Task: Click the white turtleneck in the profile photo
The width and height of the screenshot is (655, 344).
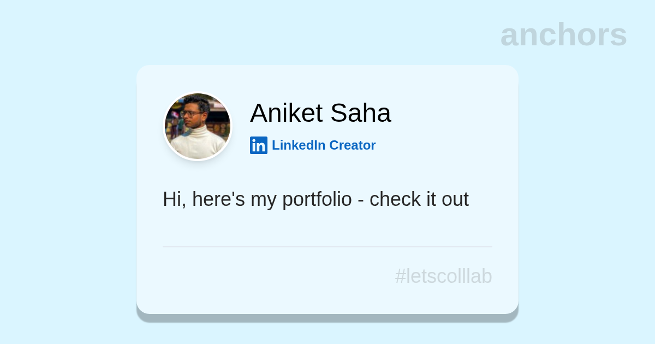Action: (x=198, y=145)
